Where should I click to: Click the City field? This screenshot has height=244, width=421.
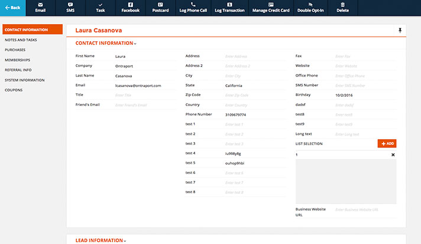(x=255, y=76)
